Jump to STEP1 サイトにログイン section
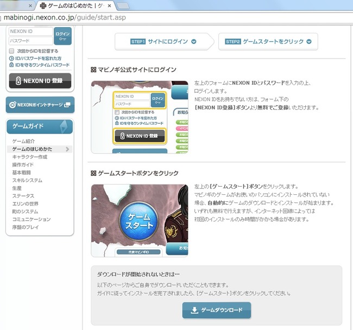 click(163, 42)
